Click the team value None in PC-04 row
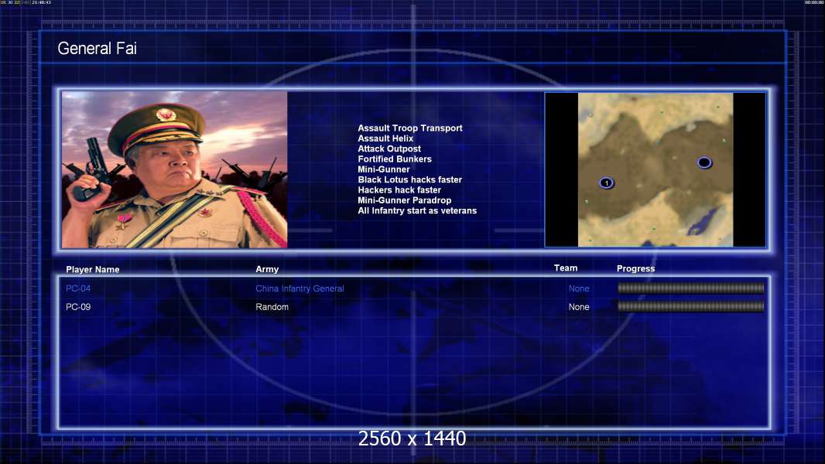 click(x=579, y=288)
